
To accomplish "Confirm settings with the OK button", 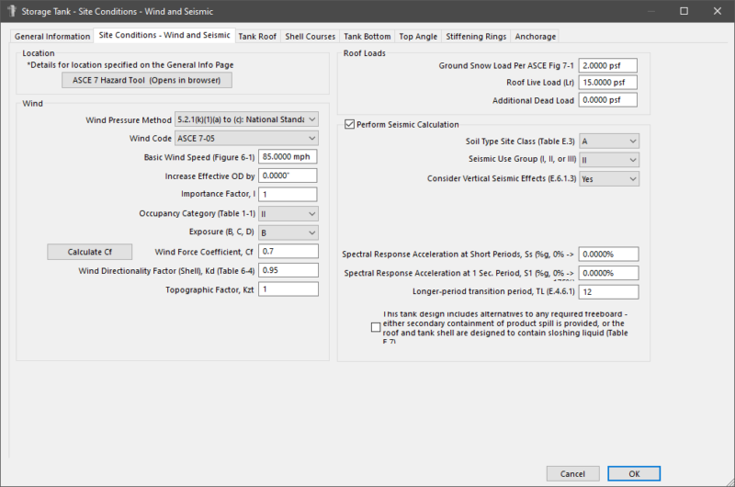I will pyautogui.click(x=635, y=473).
